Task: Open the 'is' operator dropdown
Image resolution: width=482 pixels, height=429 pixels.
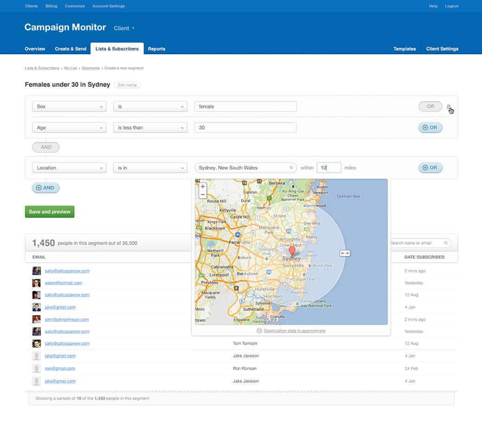Action: tap(150, 107)
